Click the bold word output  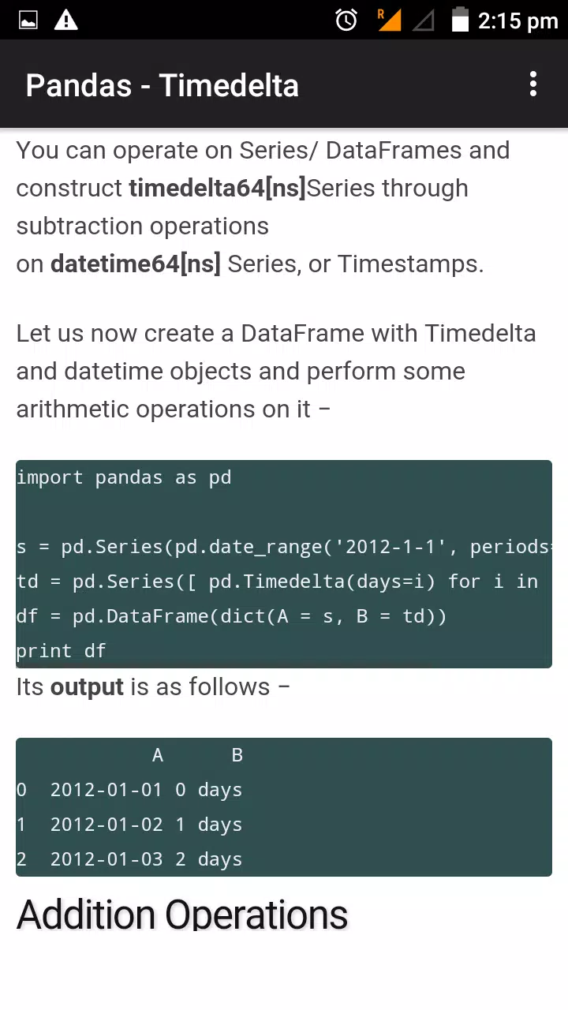coord(87,687)
